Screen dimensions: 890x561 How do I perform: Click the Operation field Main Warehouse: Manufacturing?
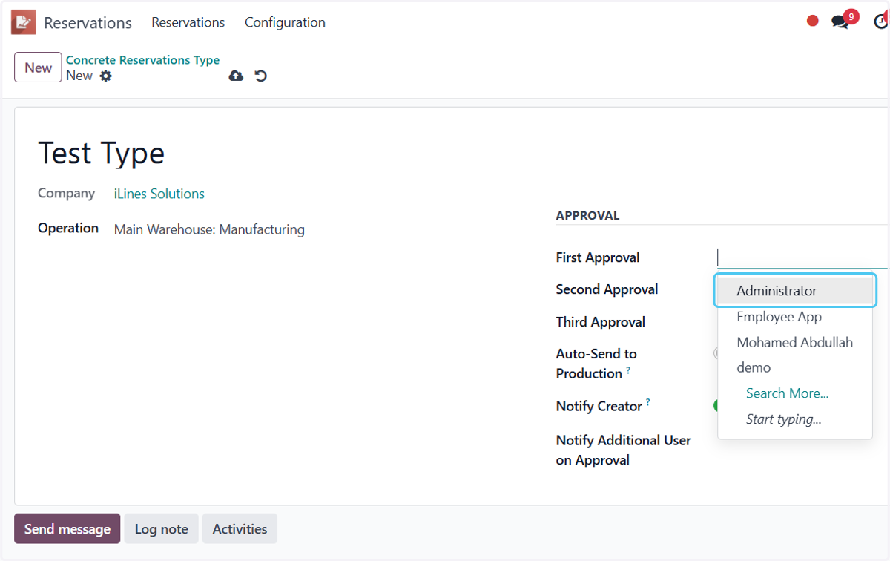(209, 229)
